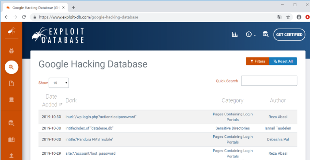Select the GHDB globe-search sidebar icon

[11, 67]
